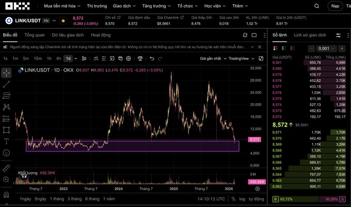Select the 4h timeframe interval

pos(58,58)
